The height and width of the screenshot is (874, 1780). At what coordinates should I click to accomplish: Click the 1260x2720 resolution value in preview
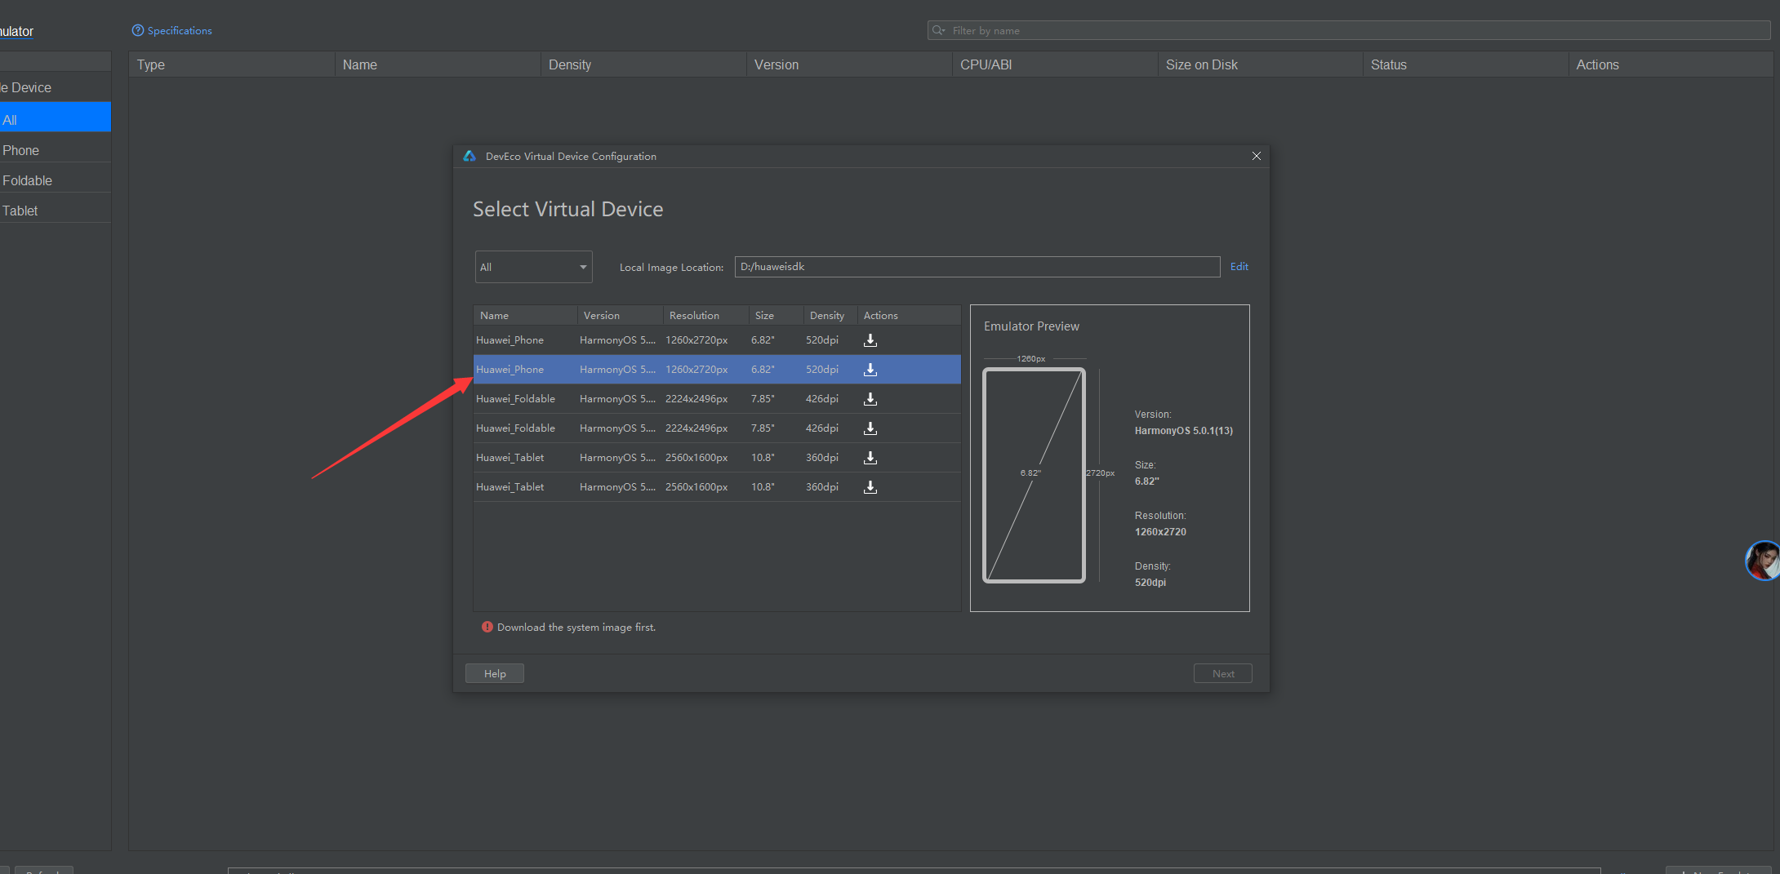[1160, 532]
